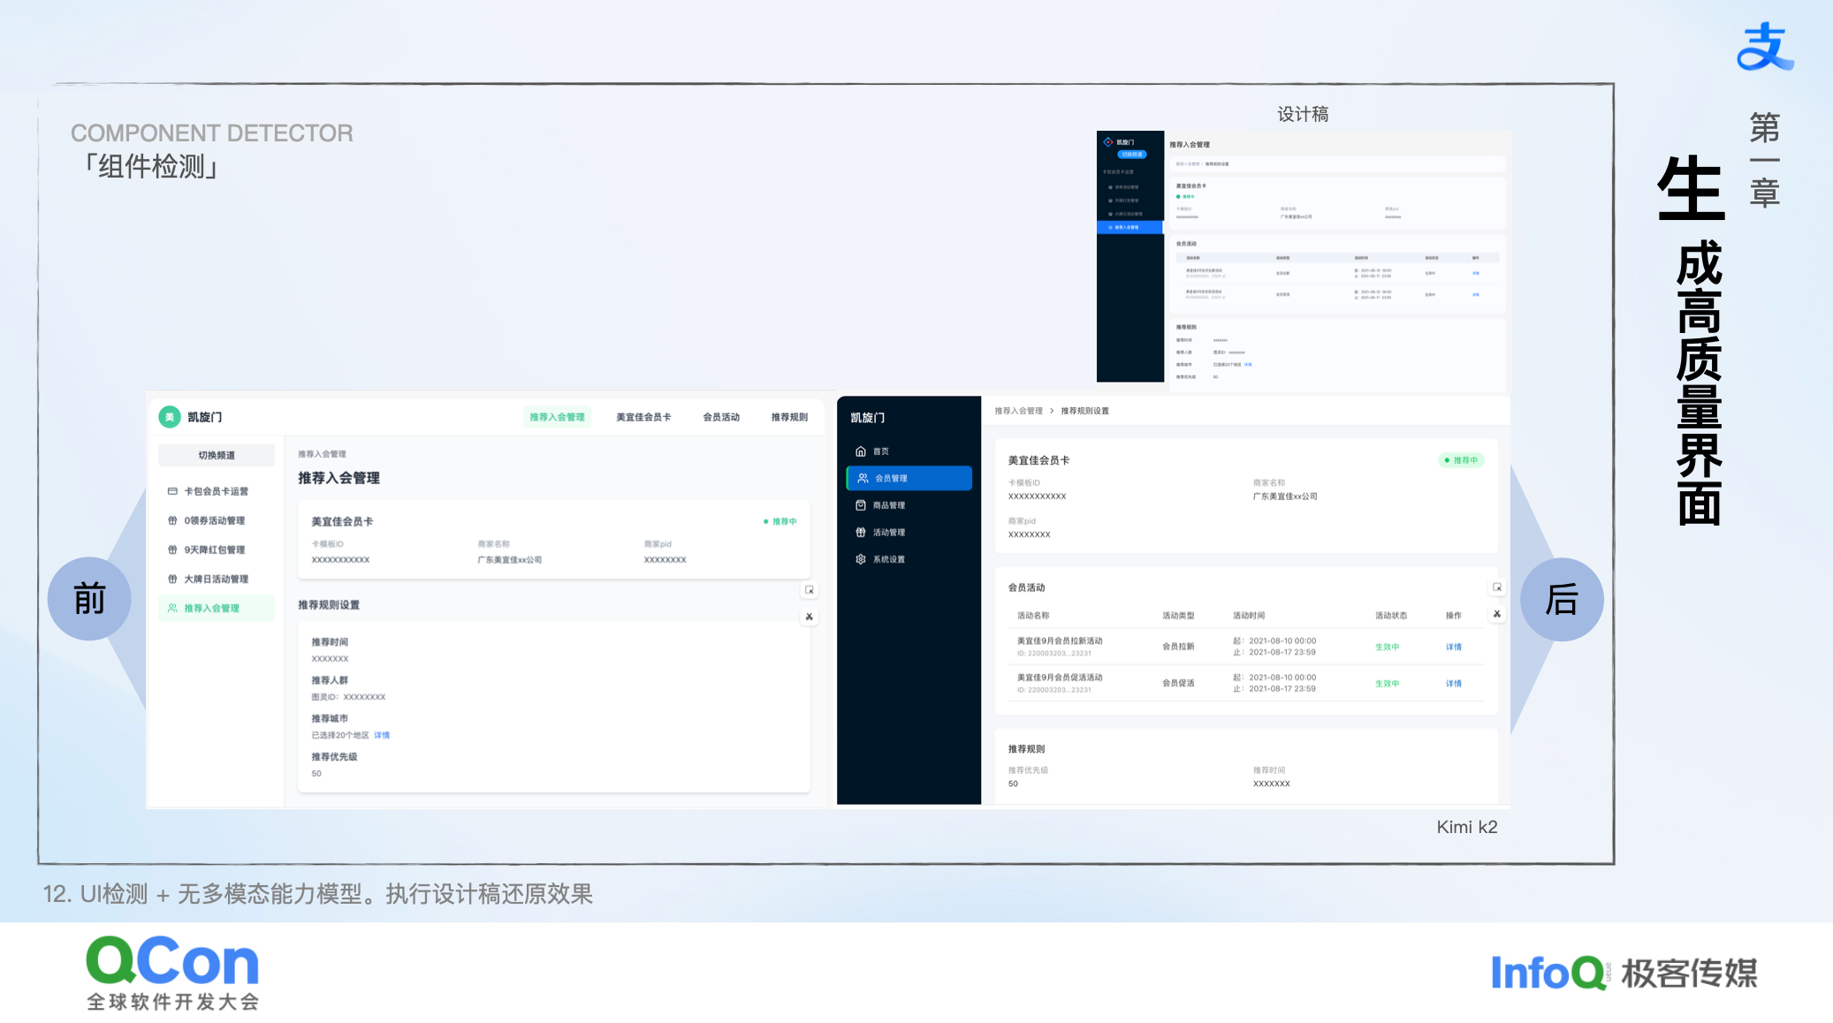Click the QCon logo
This screenshot has height=1023, width=1833.
(172, 973)
